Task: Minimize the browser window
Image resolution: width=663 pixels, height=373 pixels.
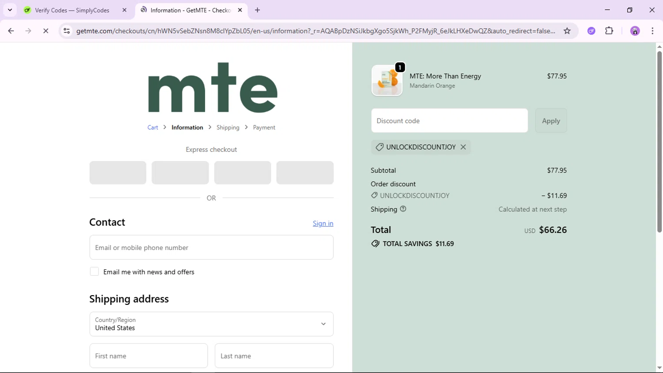Action: [x=607, y=10]
